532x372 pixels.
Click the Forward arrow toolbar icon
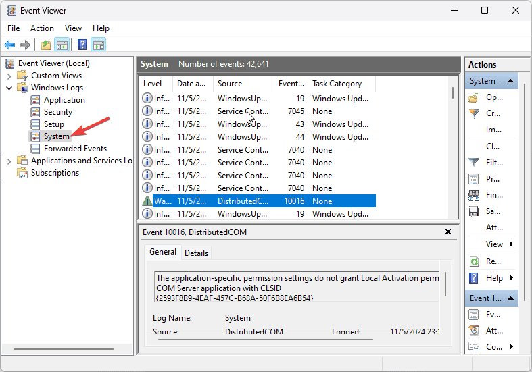click(25, 45)
